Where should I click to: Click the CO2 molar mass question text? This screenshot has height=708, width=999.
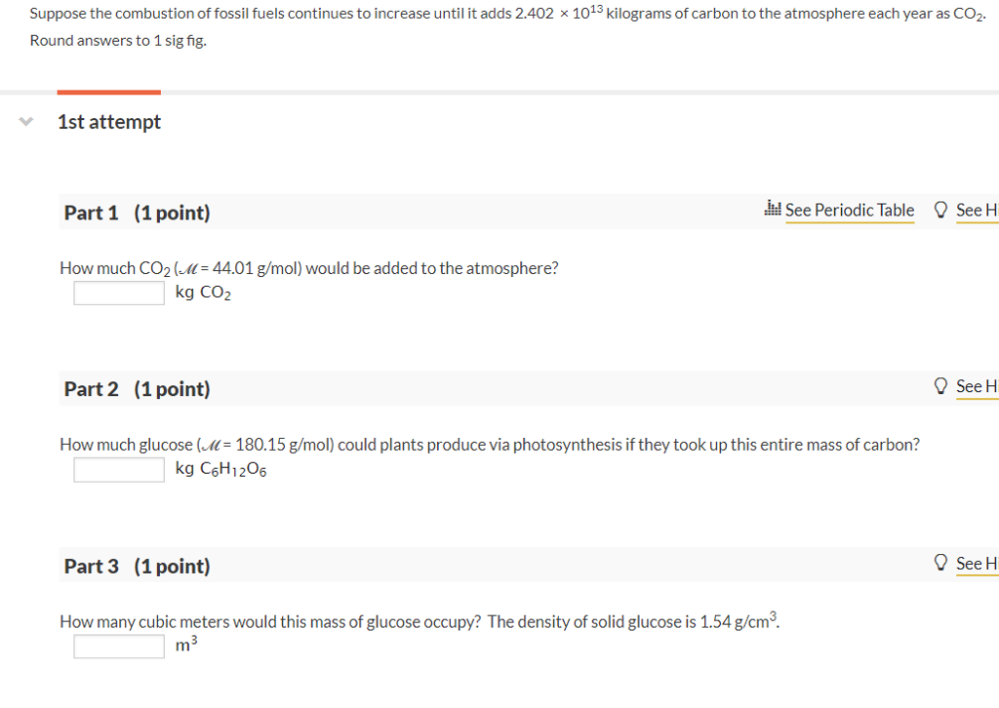[x=309, y=269]
